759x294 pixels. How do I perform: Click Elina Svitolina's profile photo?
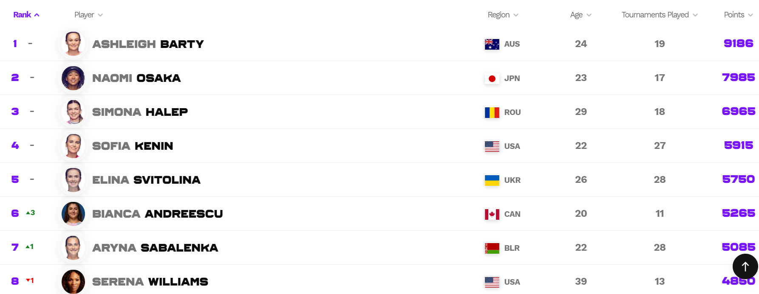point(73,180)
